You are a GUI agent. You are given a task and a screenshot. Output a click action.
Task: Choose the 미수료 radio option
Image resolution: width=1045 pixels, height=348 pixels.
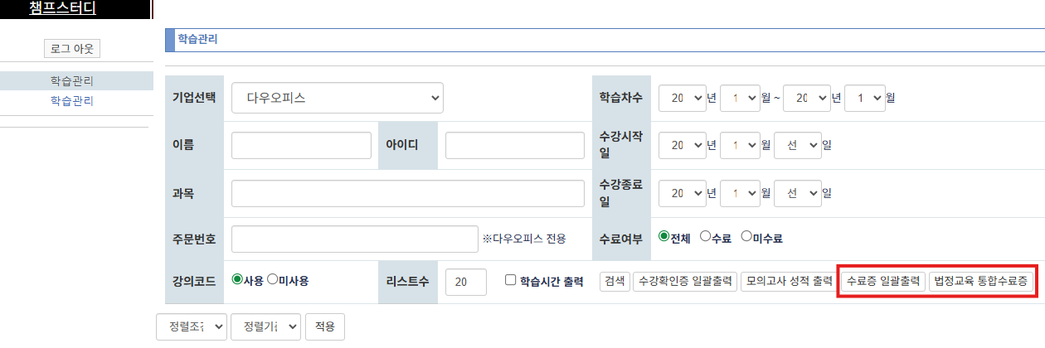tap(746, 237)
